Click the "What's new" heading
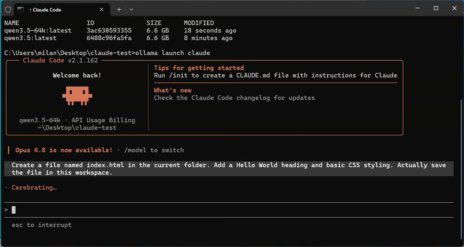 [173, 90]
